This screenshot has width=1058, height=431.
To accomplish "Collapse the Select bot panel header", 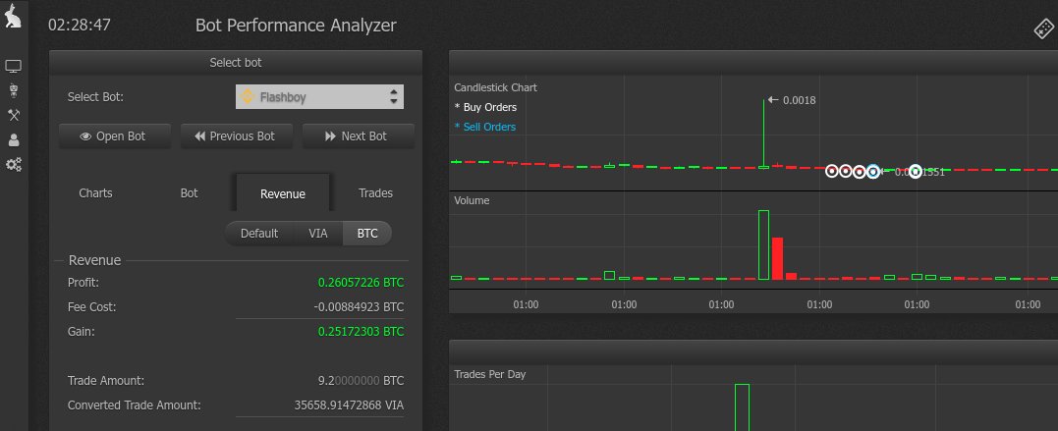I will [236, 63].
